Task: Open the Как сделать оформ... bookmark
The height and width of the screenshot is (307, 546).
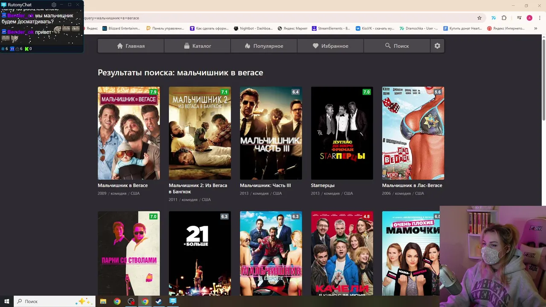Action: 209,29
